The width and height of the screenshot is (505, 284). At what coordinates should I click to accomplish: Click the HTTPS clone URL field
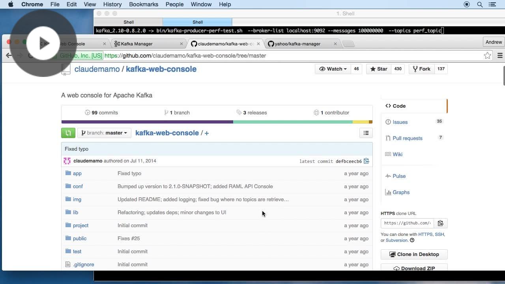(407, 223)
